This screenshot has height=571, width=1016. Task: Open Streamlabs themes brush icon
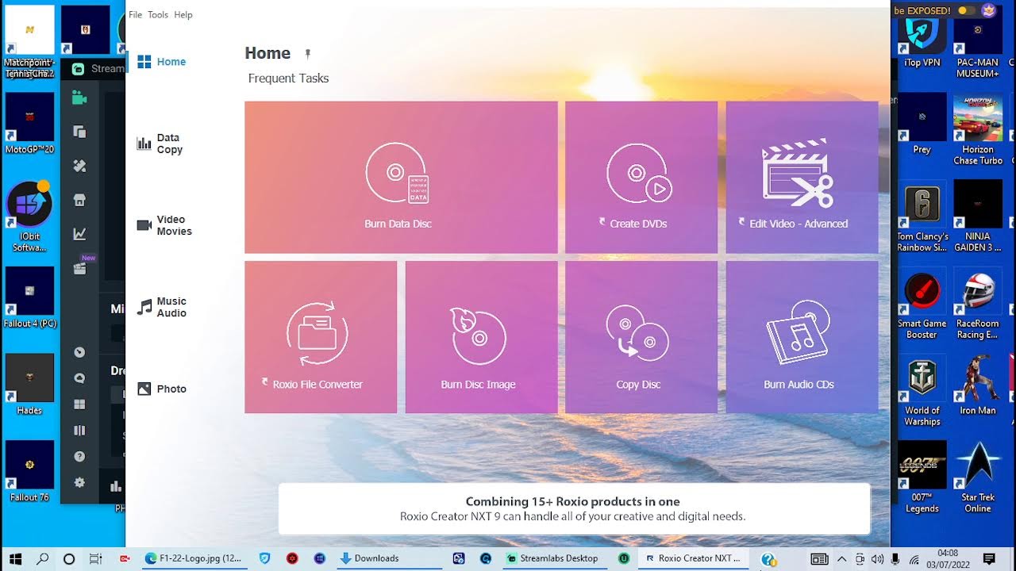coord(79,166)
